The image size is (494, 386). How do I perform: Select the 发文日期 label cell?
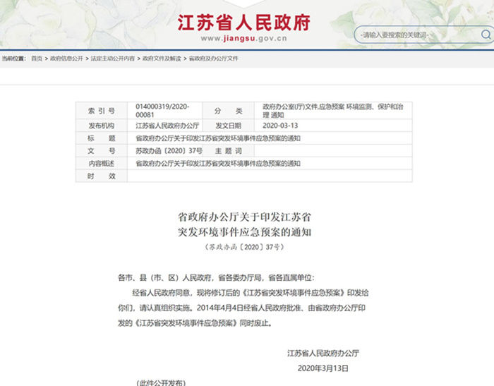pos(228,126)
